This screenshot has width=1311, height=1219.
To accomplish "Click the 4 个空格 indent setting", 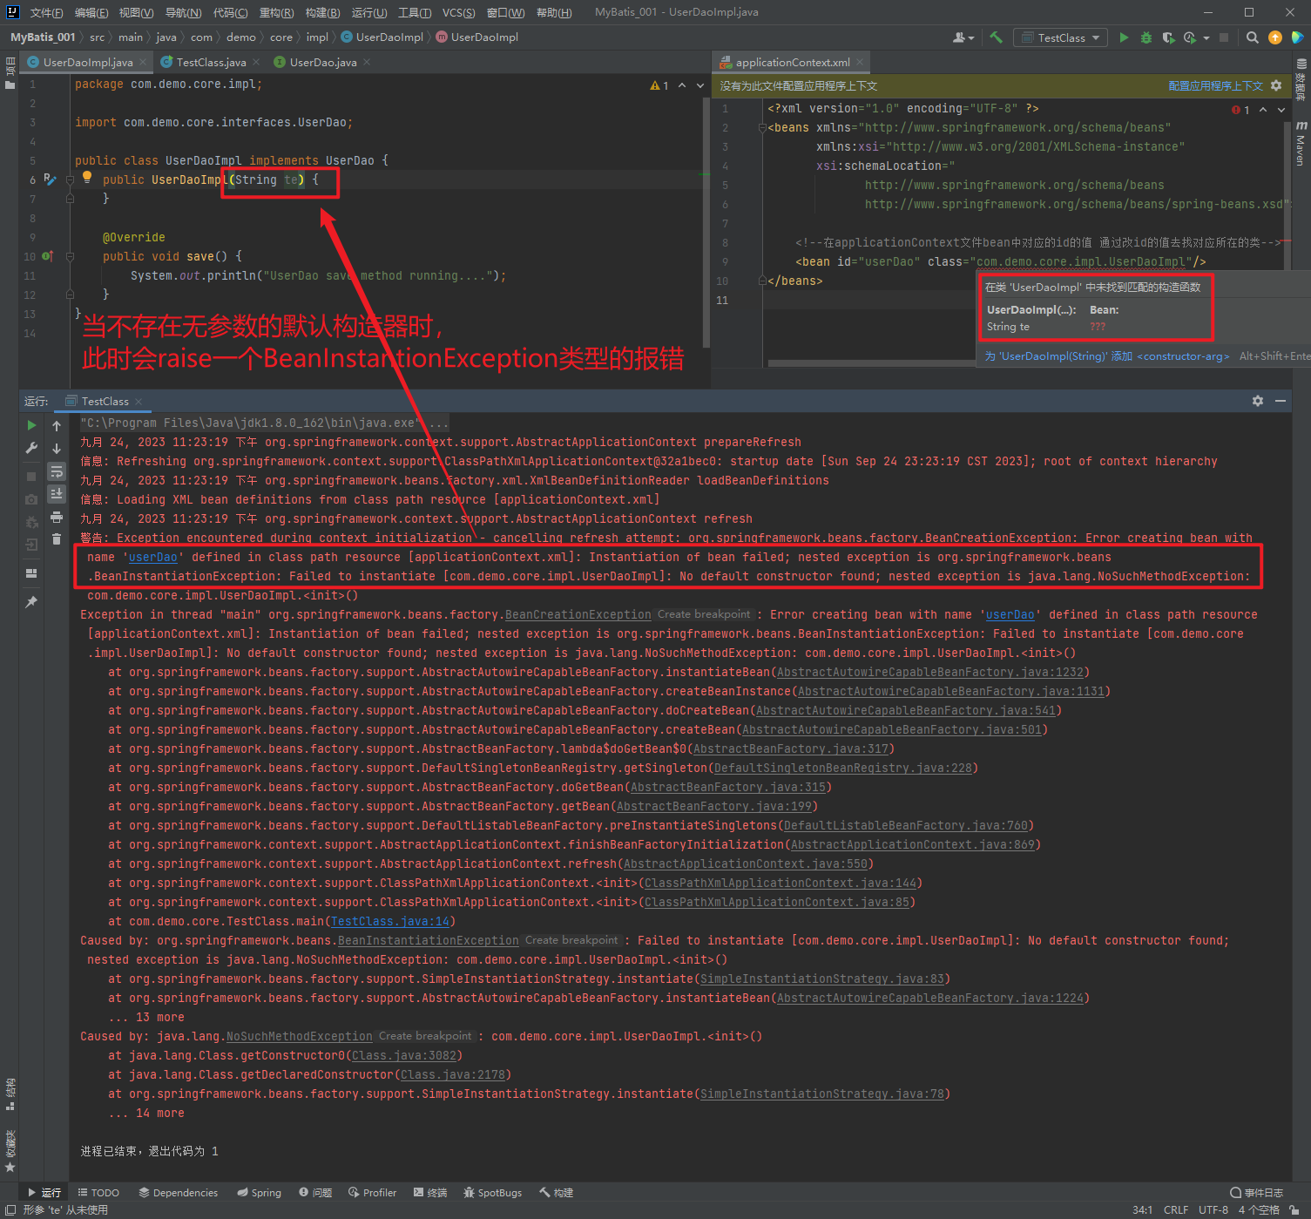I will pyautogui.click(x=1260, y=1209).
